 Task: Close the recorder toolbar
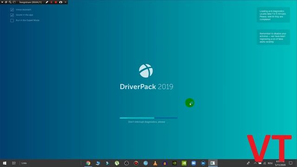click(x=65, y=2)
